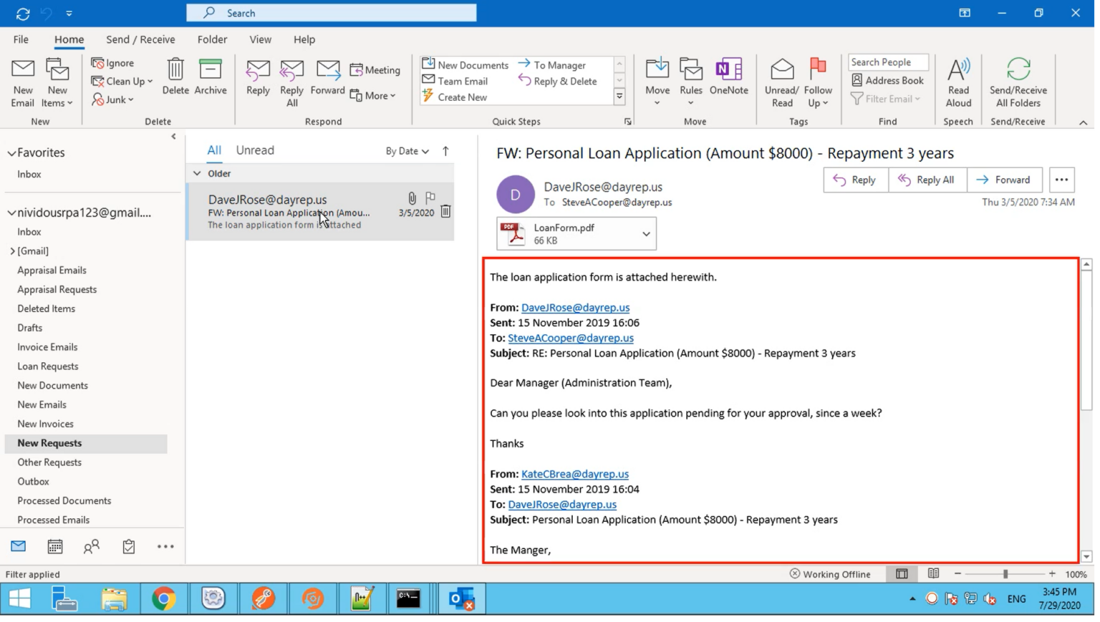Viewport: 1100px width, 622px height.
Task: Click the Read Aloud speech icon
Action: pyautogui.click(x=958, y=82)
